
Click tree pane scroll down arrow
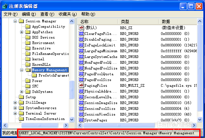click(72, 119)
